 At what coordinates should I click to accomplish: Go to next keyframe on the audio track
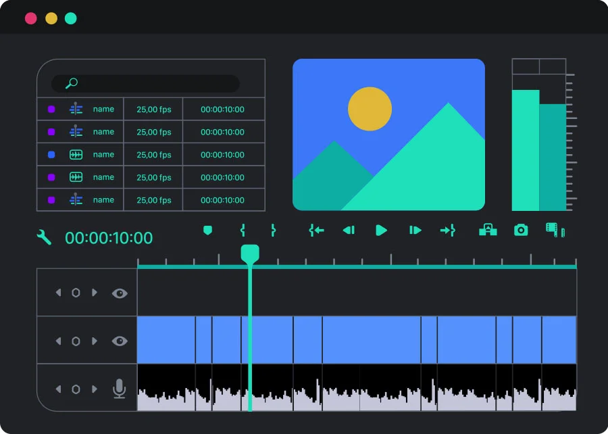(x=94, y=389)
